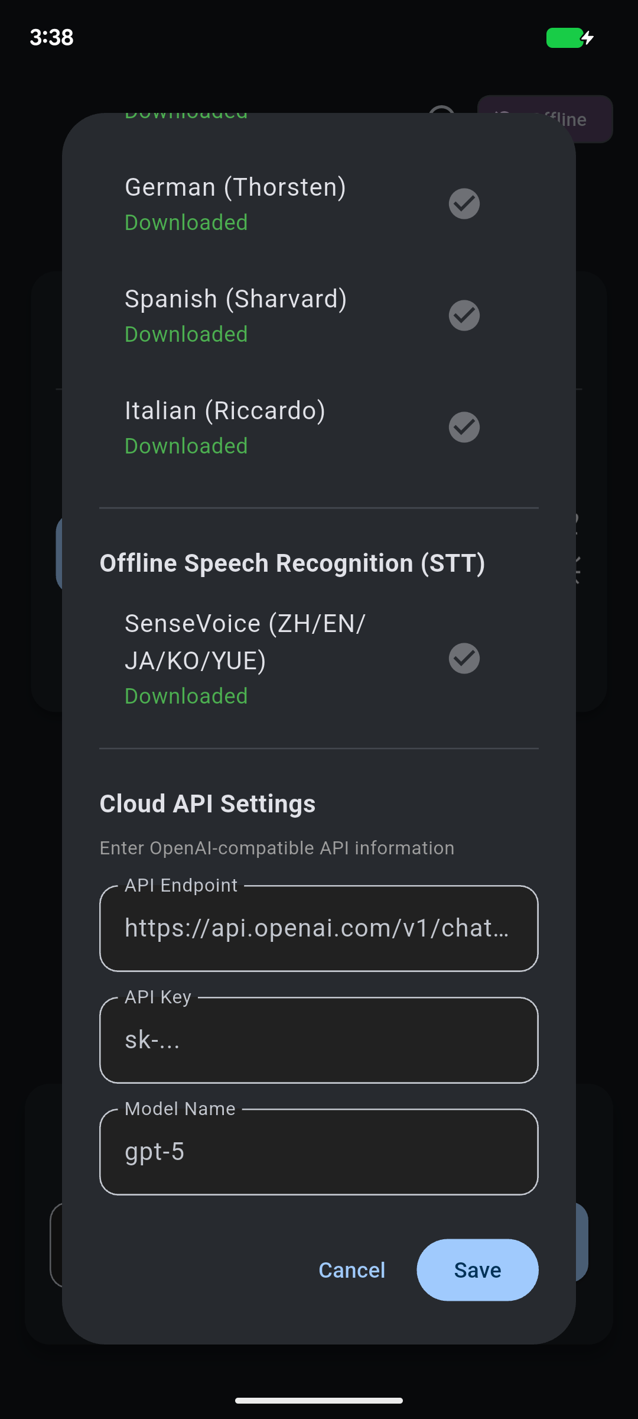Screen dimensions: 638x1419
Task: Choose the Italian (Riccardo) voice name
Action: (x=225, y=411)
